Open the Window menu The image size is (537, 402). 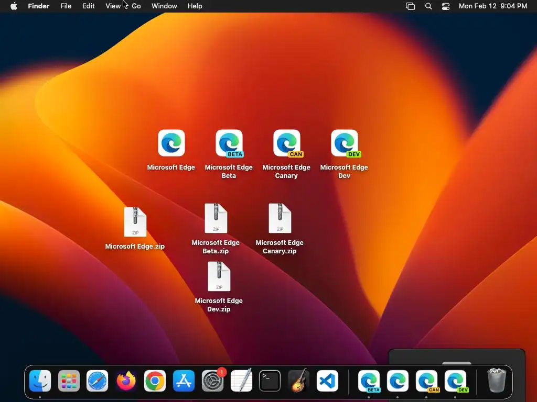click(x=164, y=6)
